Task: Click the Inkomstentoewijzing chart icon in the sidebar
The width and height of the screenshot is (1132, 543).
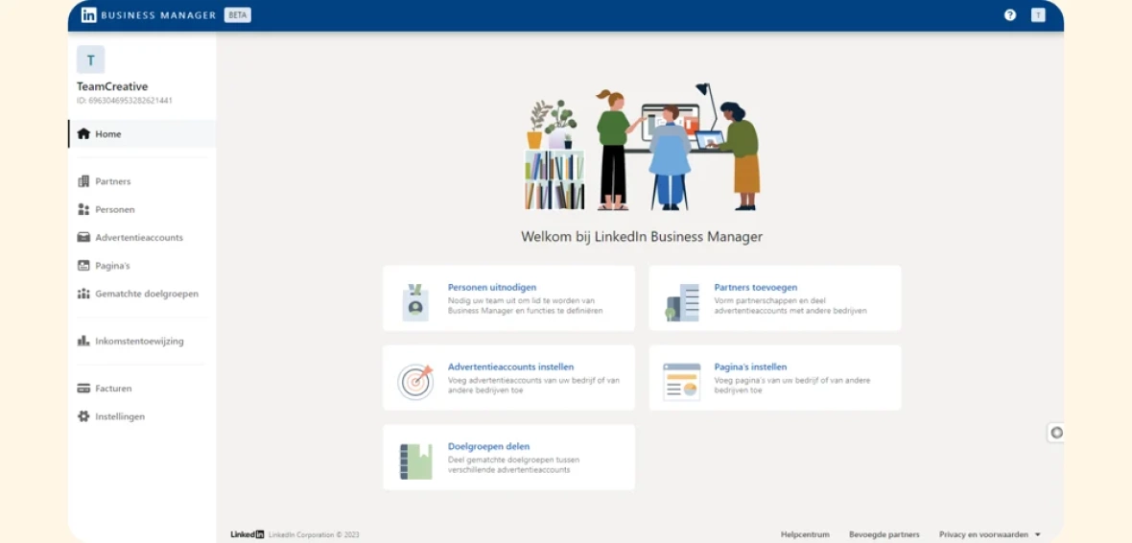Action: pos(83,341)
